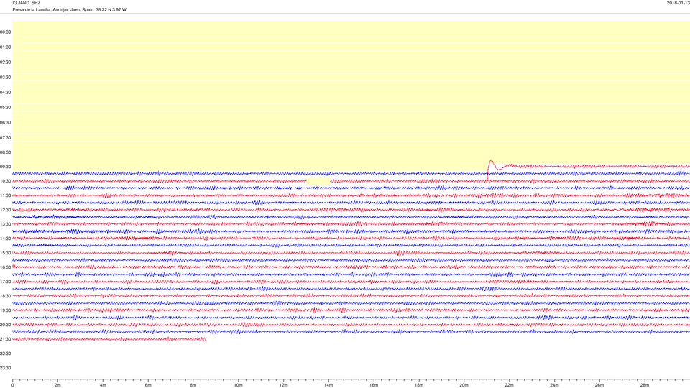Click the end of the red 21:30 trace
This screenshot has width=690, height=388.
(x=205, y=339)
